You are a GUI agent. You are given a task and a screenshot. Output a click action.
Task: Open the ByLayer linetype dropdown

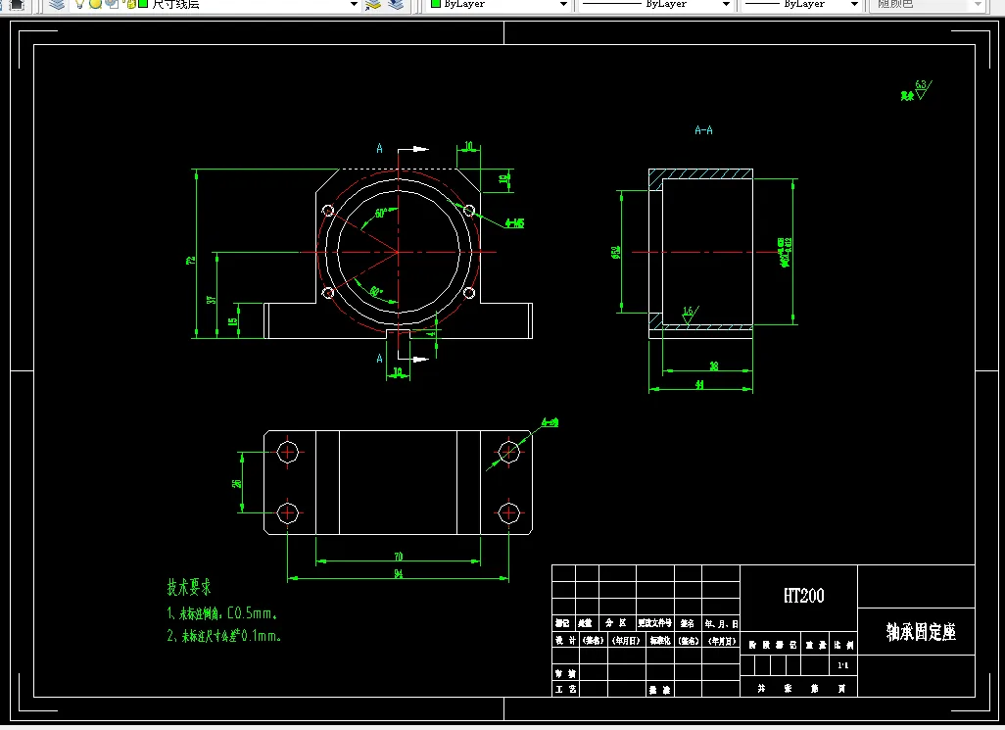click(726, 5)
